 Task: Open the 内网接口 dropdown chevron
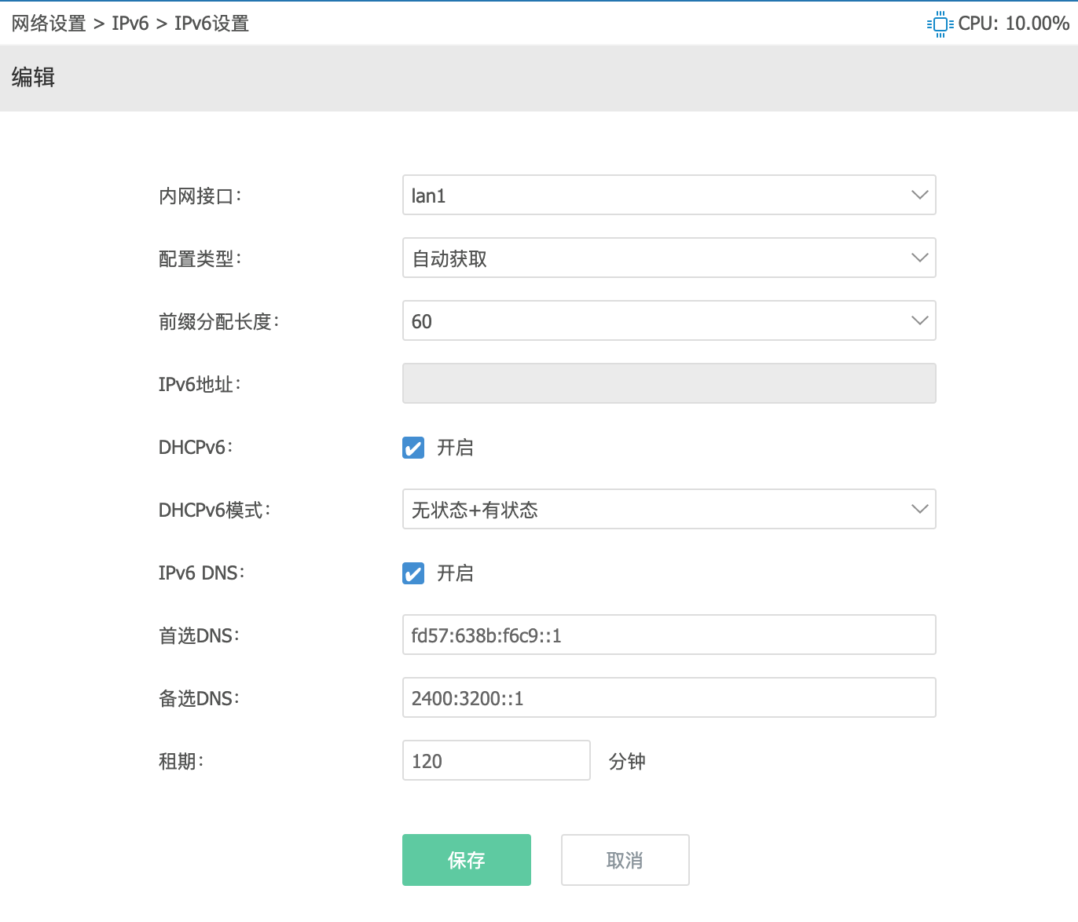pos(918,195)
